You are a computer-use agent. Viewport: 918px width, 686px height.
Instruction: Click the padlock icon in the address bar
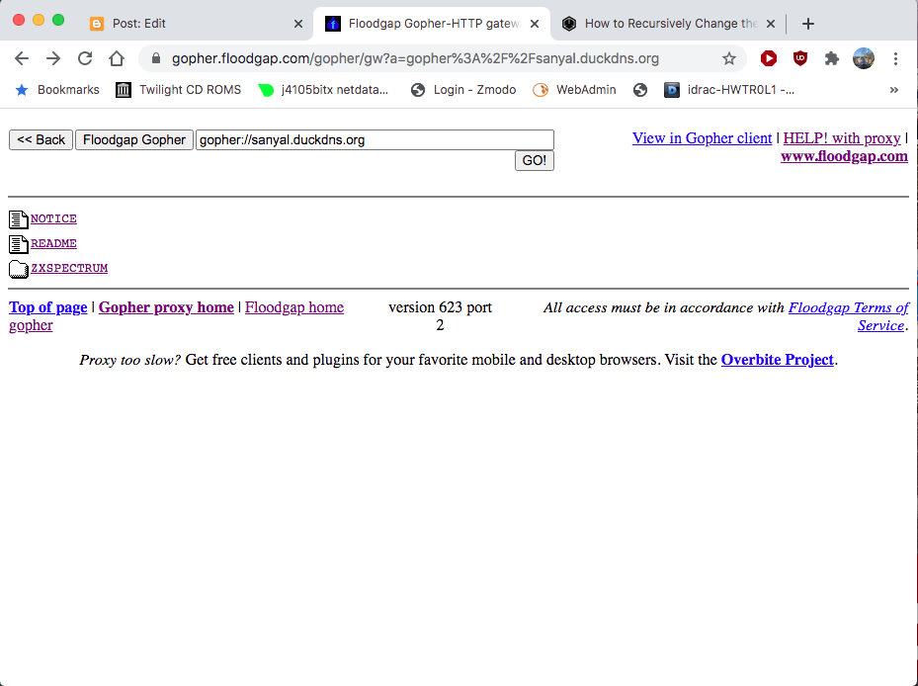click(x=154, y=58)
